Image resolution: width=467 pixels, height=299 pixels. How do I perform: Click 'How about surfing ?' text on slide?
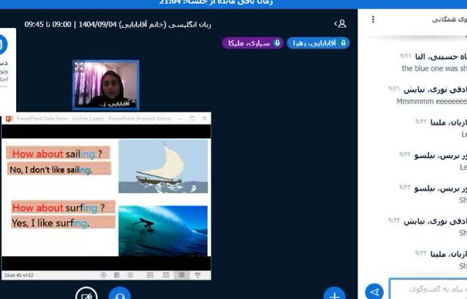pos(59,207)
